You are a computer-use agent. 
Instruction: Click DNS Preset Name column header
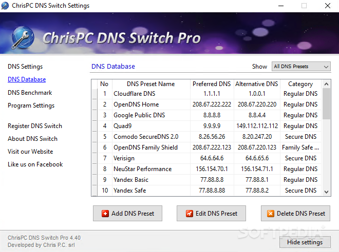pyautogui.click(x=151, y=84)
